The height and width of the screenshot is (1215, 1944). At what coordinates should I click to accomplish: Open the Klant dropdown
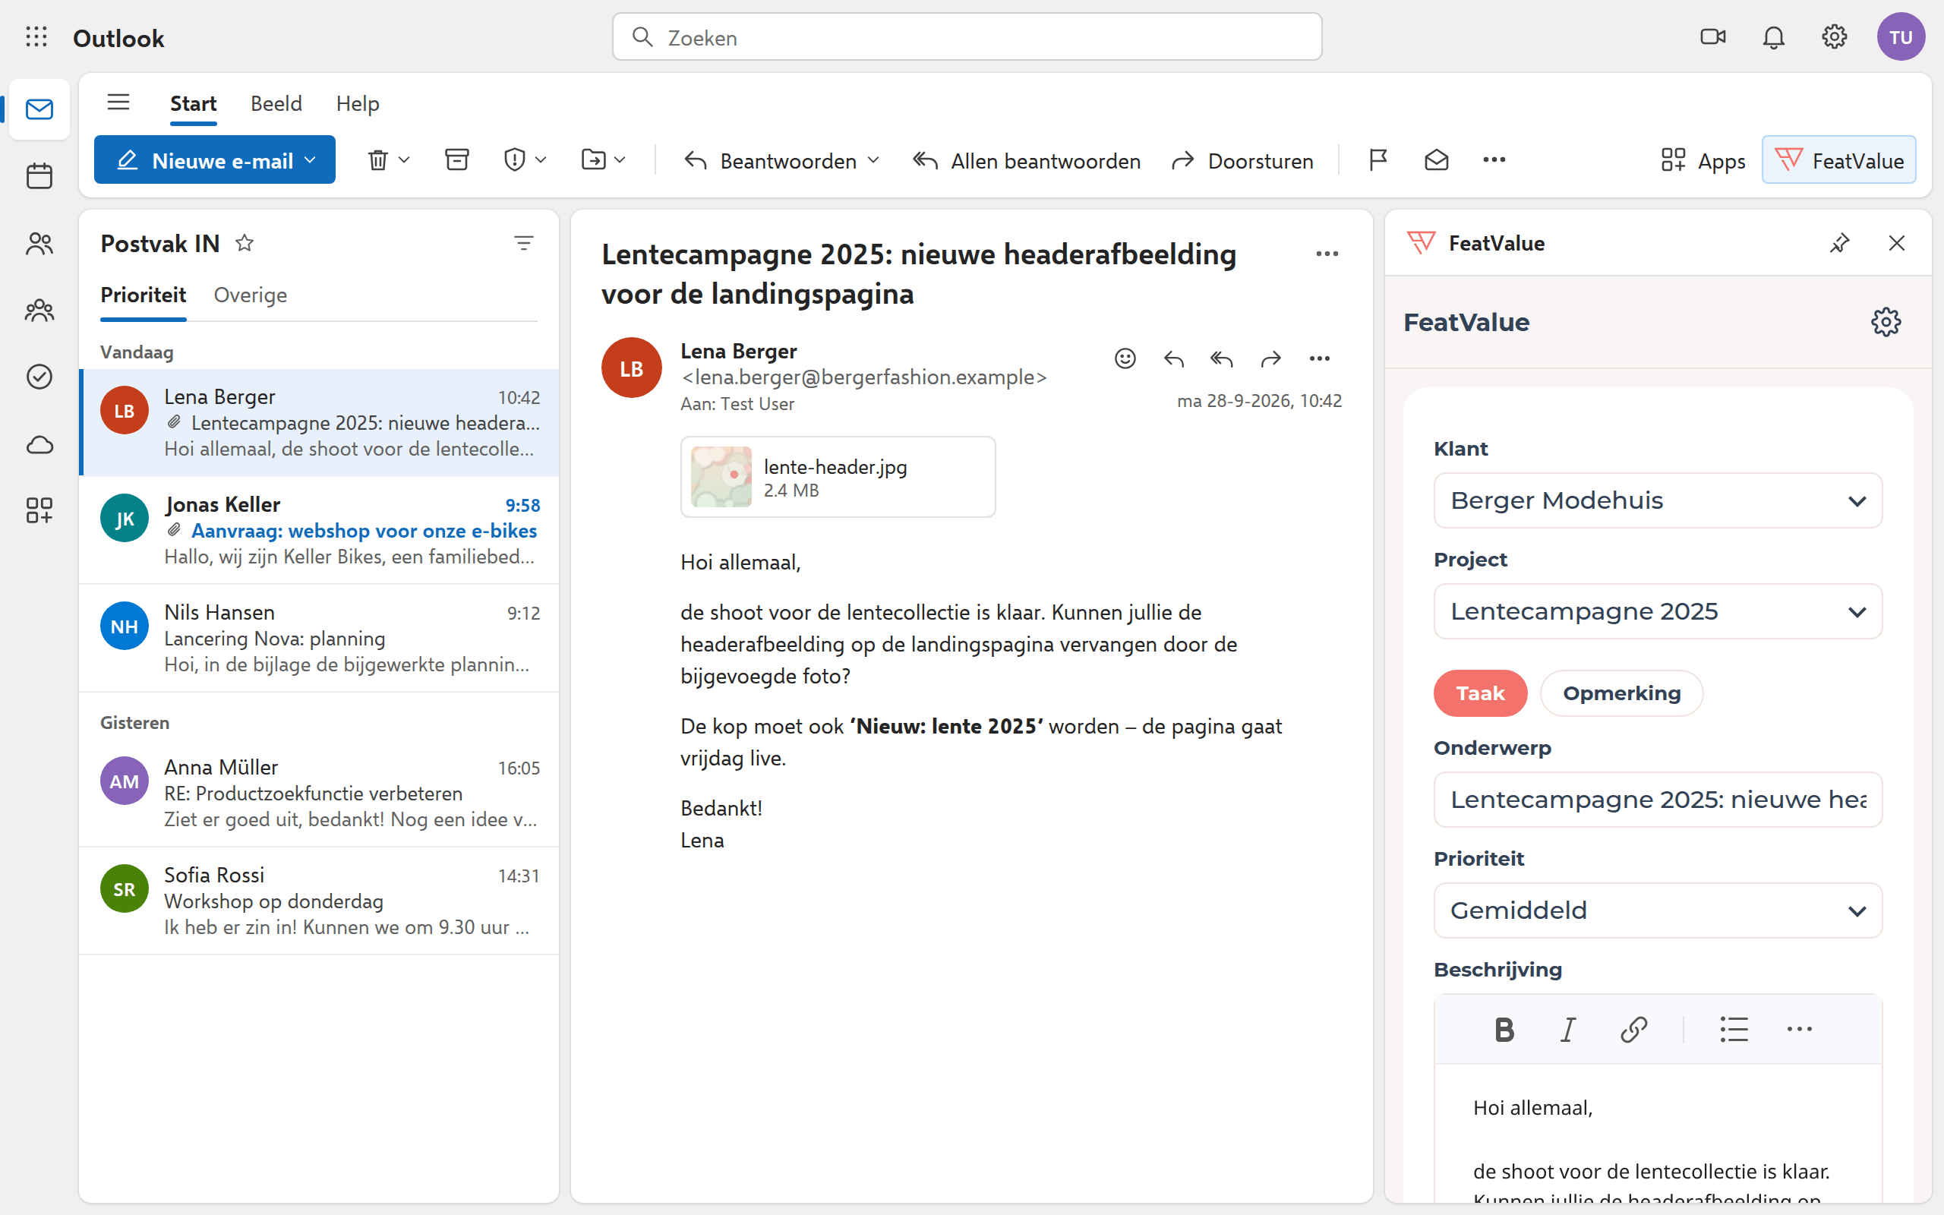(x=1657, y=500)
